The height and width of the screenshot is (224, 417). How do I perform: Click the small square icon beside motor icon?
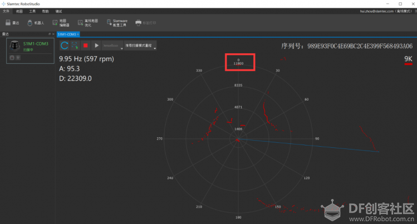tap(18, 58)
